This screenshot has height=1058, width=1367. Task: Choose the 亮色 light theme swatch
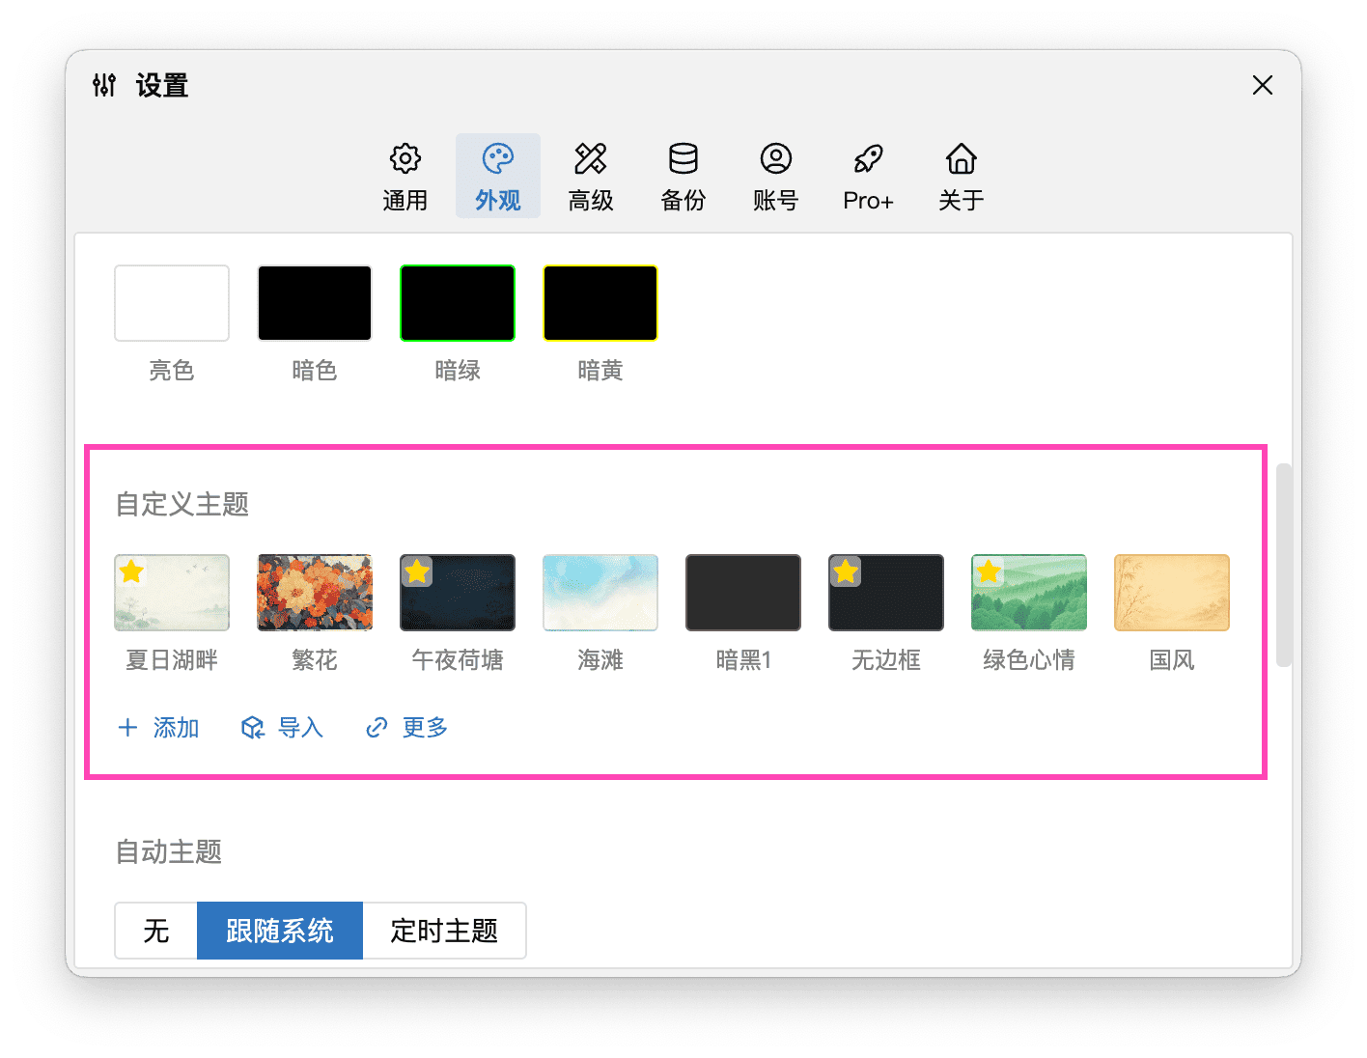pyautogui.click(x=172, y=303)
